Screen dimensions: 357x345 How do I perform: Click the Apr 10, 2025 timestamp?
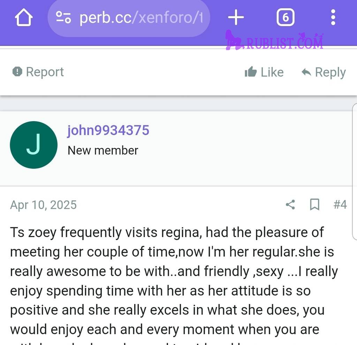[44, 205]
